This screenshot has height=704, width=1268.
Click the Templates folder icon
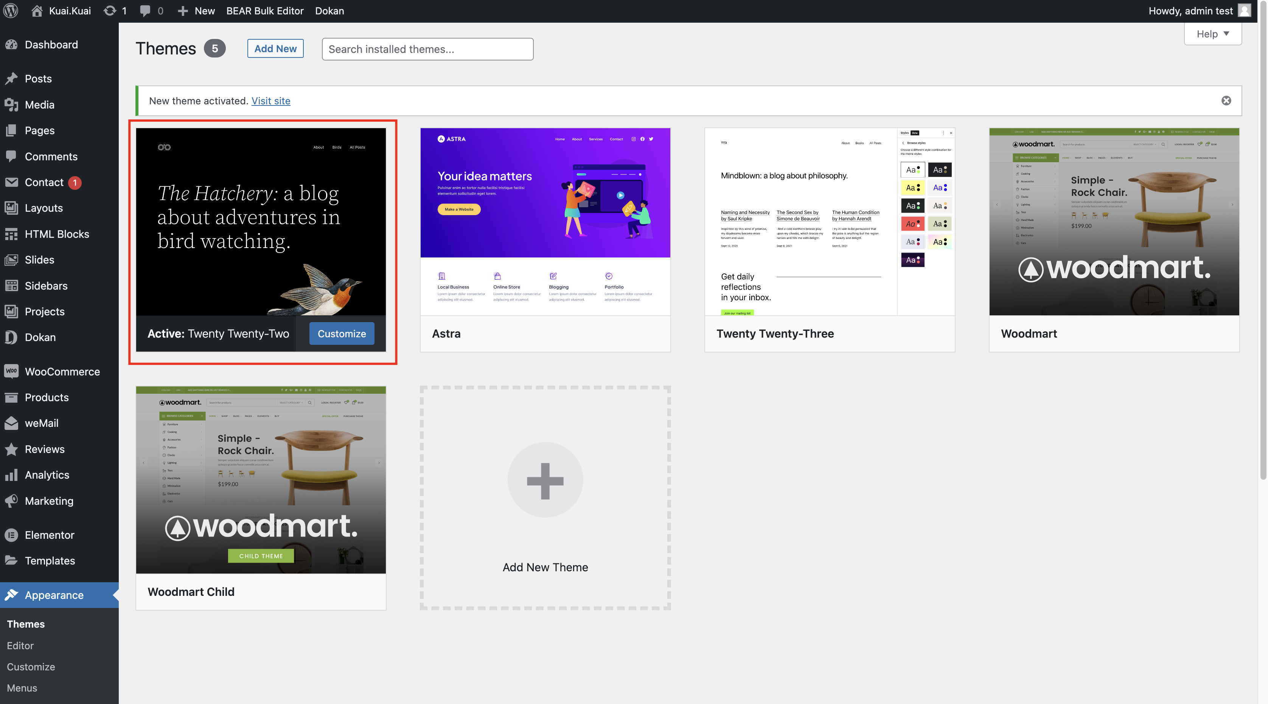pos(11,561)
